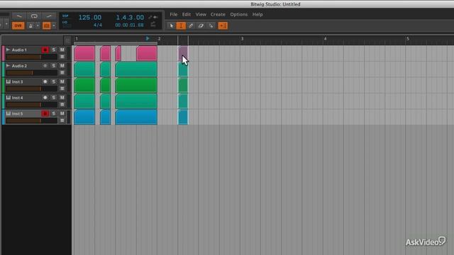Click the punch-out button right of loop
This screenshot has height=255, width=454.
49,16
